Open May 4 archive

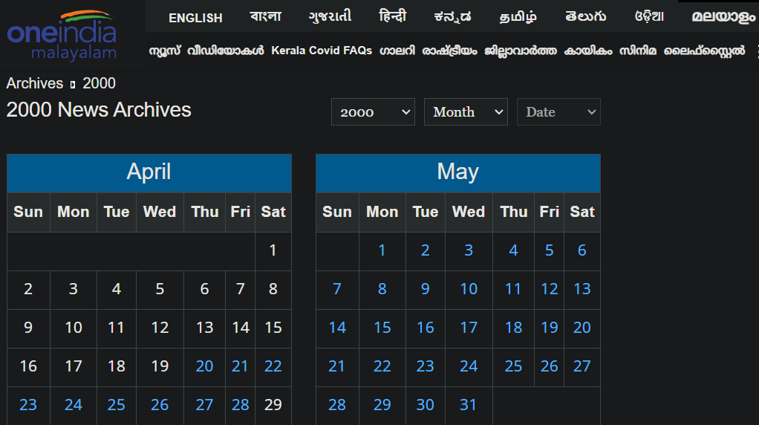coord(513,250)
